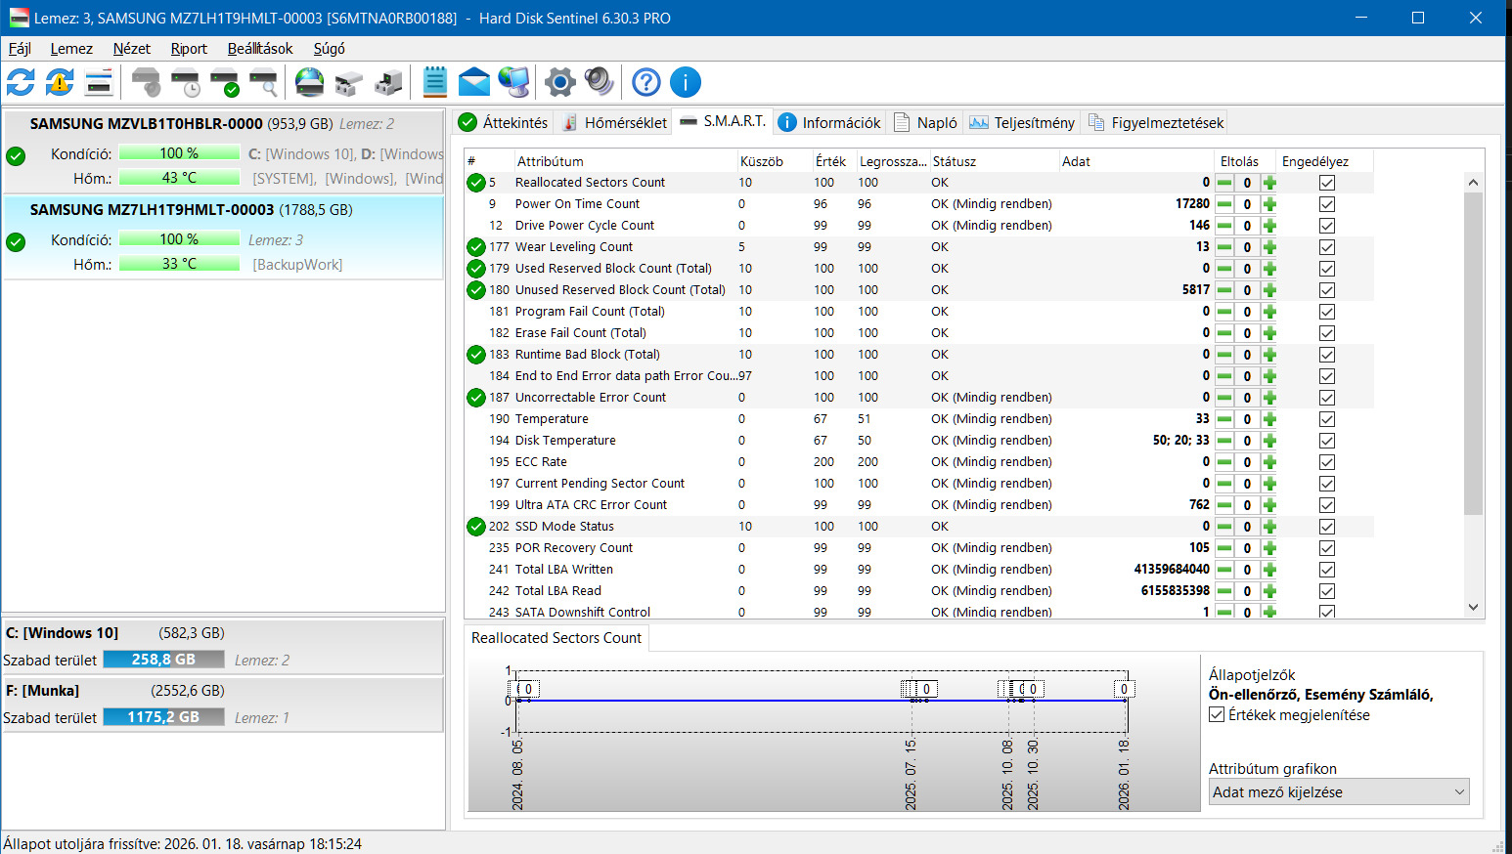Viewport: 1512px width, 854px height.
Task: Click the blue envelope email icon
Action: [x=474, y=82]
